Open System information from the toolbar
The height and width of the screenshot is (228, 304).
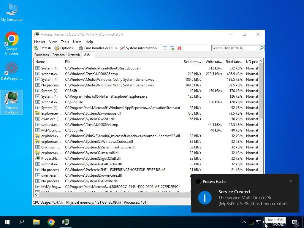click(x=138, y=48)
